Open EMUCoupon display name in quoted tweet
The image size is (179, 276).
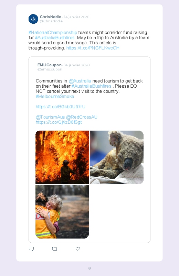pos(49,65)
